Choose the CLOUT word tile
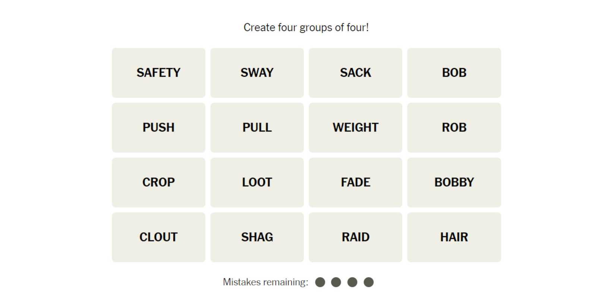Viewport: 615px width, 307px height. [158, 237]
